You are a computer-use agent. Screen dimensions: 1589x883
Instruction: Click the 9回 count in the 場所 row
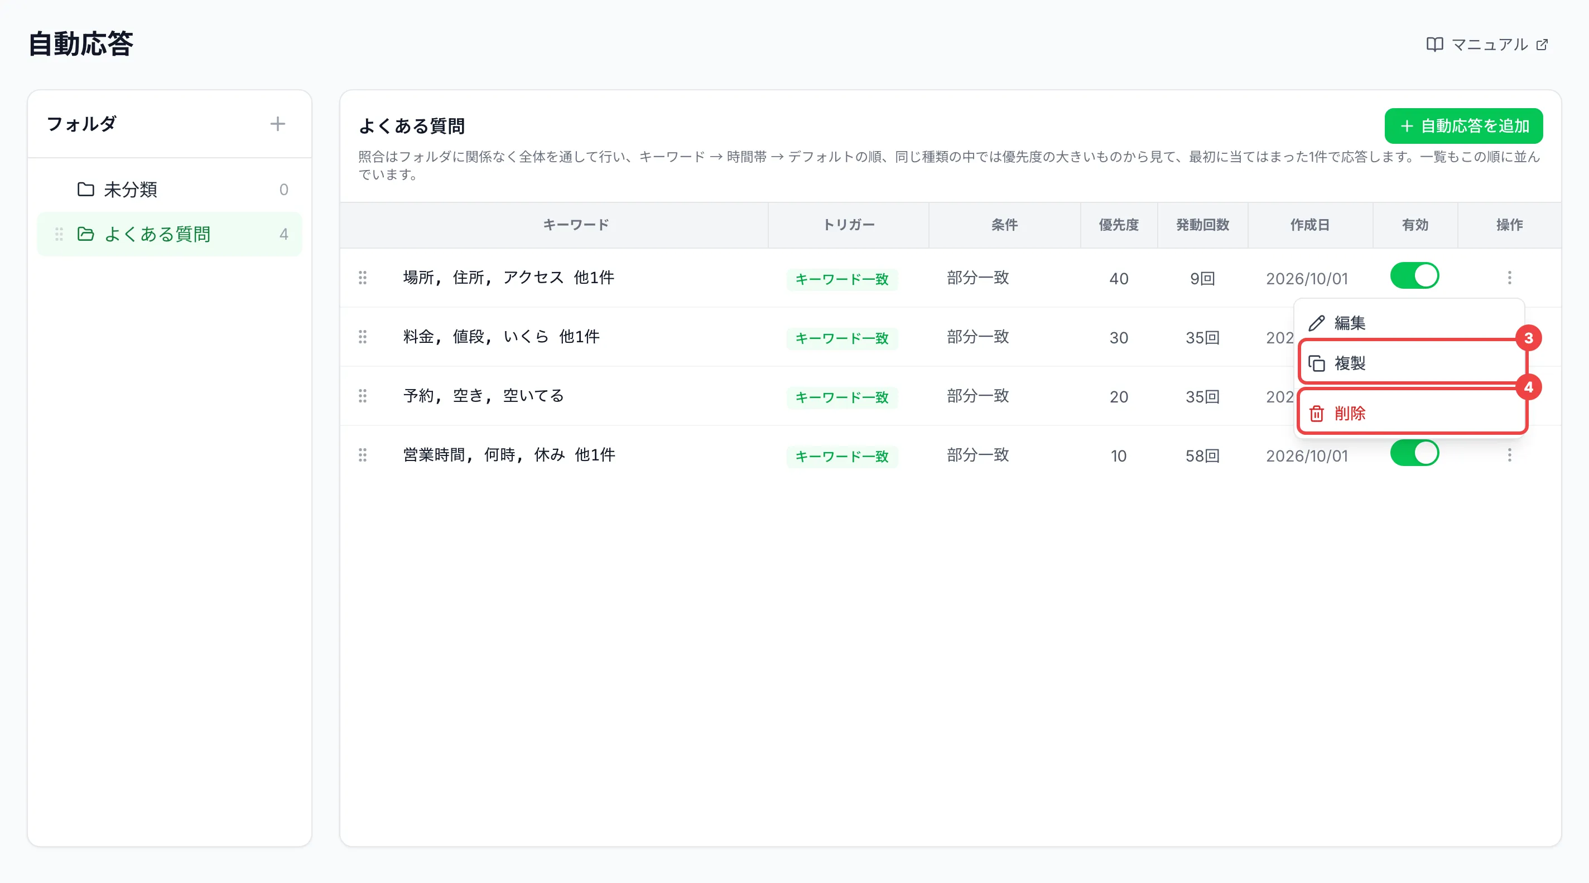click(1202, 279)
